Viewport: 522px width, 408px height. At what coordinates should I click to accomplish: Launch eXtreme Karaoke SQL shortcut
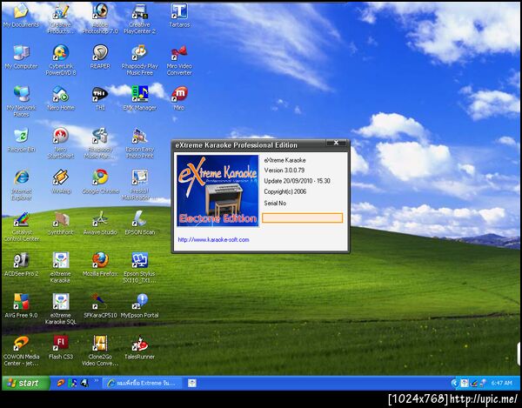(61, 309)
